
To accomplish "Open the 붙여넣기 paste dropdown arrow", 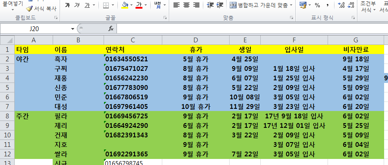I will click(13, 10).
